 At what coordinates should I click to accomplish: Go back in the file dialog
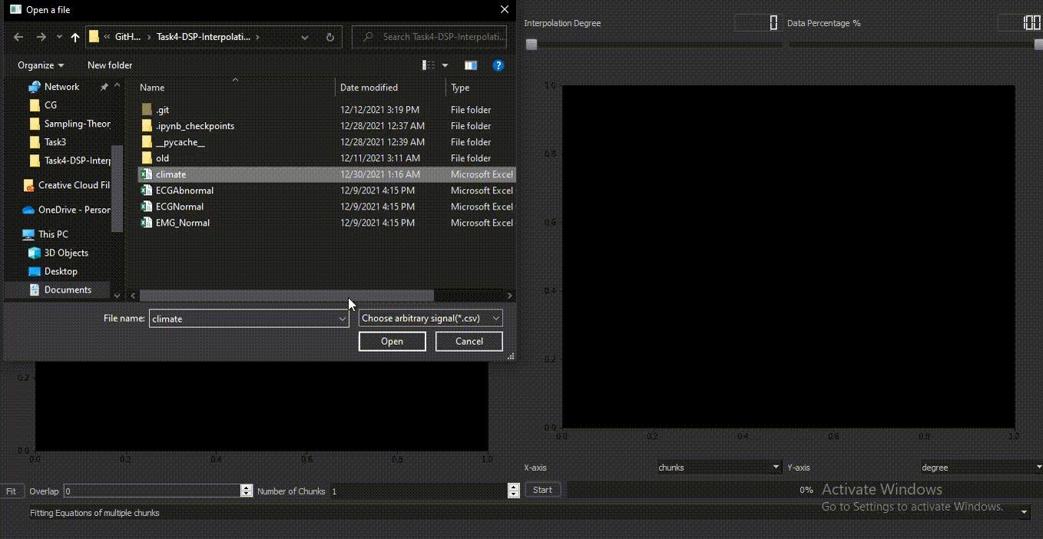[18, 37]
